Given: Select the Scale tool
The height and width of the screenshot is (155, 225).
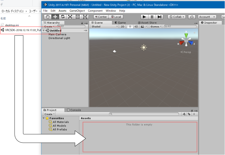Looking at the screenshot, I should pos(70,17).
